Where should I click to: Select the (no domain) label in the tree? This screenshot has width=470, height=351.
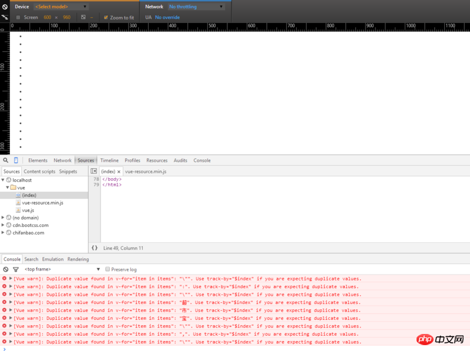[x=25, y=218]
